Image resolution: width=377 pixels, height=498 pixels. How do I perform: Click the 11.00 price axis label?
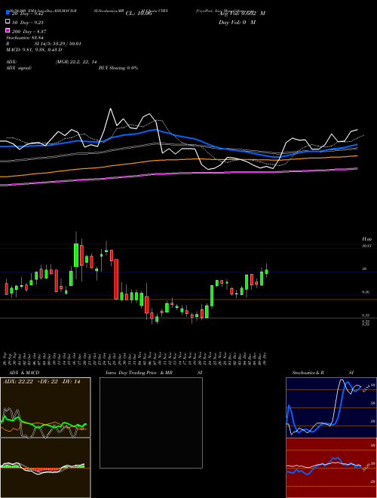[x=367, y=239]
